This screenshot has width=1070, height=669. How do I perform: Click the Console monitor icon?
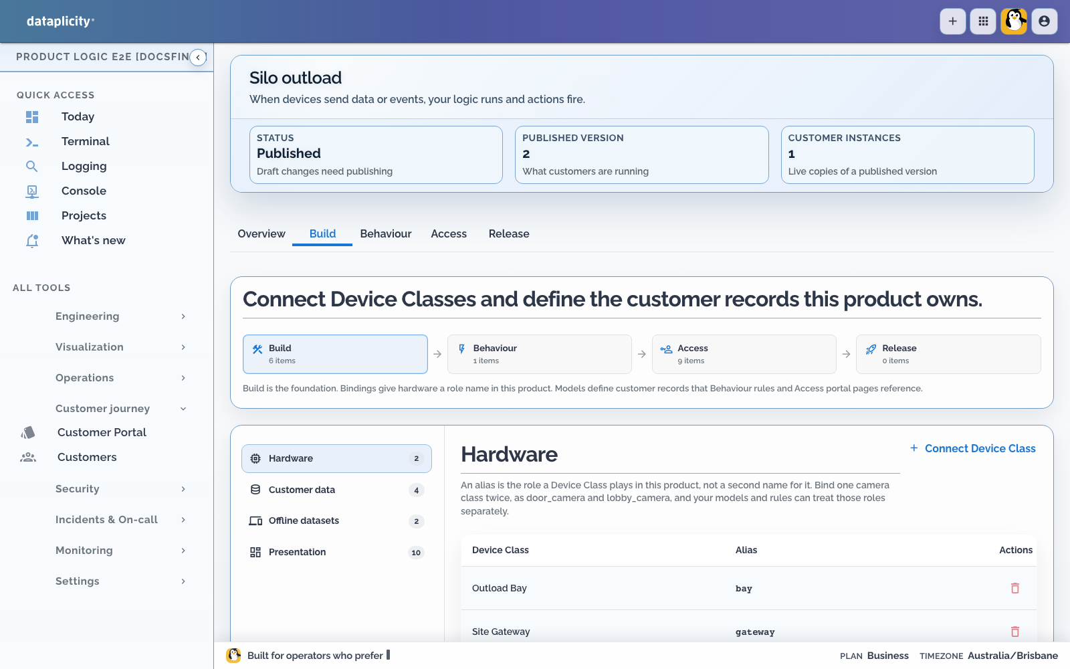[x=32, y=191]
